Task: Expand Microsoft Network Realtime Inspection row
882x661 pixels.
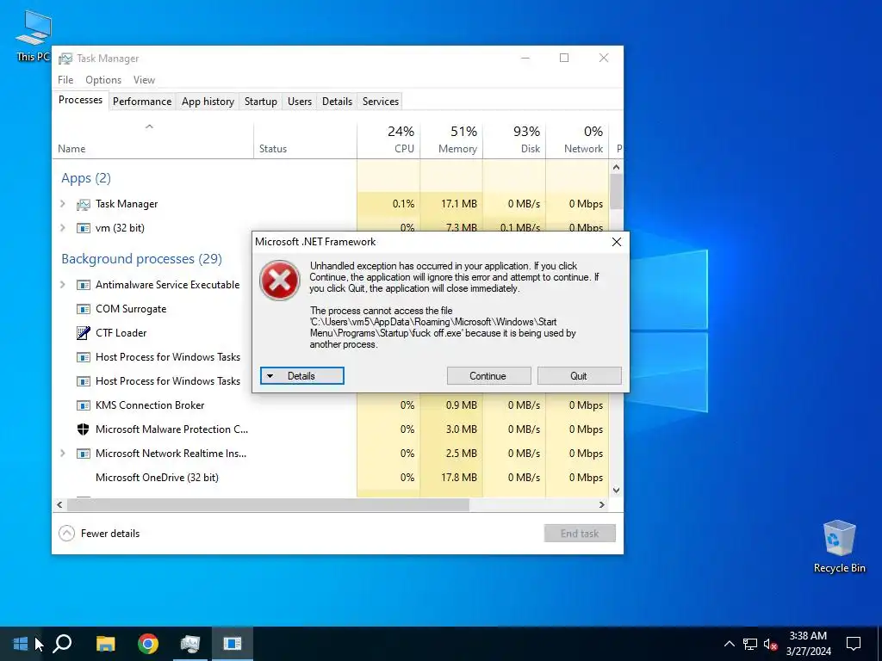Action: [63, 454]
